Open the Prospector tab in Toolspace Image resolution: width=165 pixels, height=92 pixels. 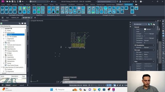pyautogui.click(x=28, y=29)
